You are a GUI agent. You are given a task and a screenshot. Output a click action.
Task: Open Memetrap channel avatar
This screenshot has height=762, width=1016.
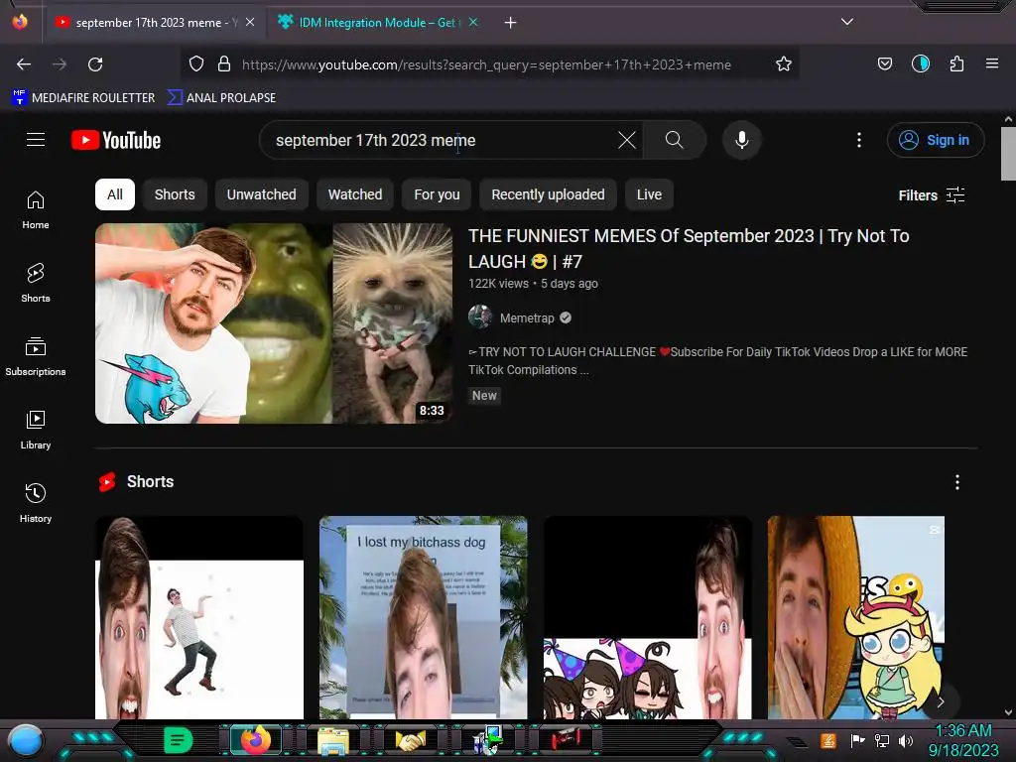point(480,317)
